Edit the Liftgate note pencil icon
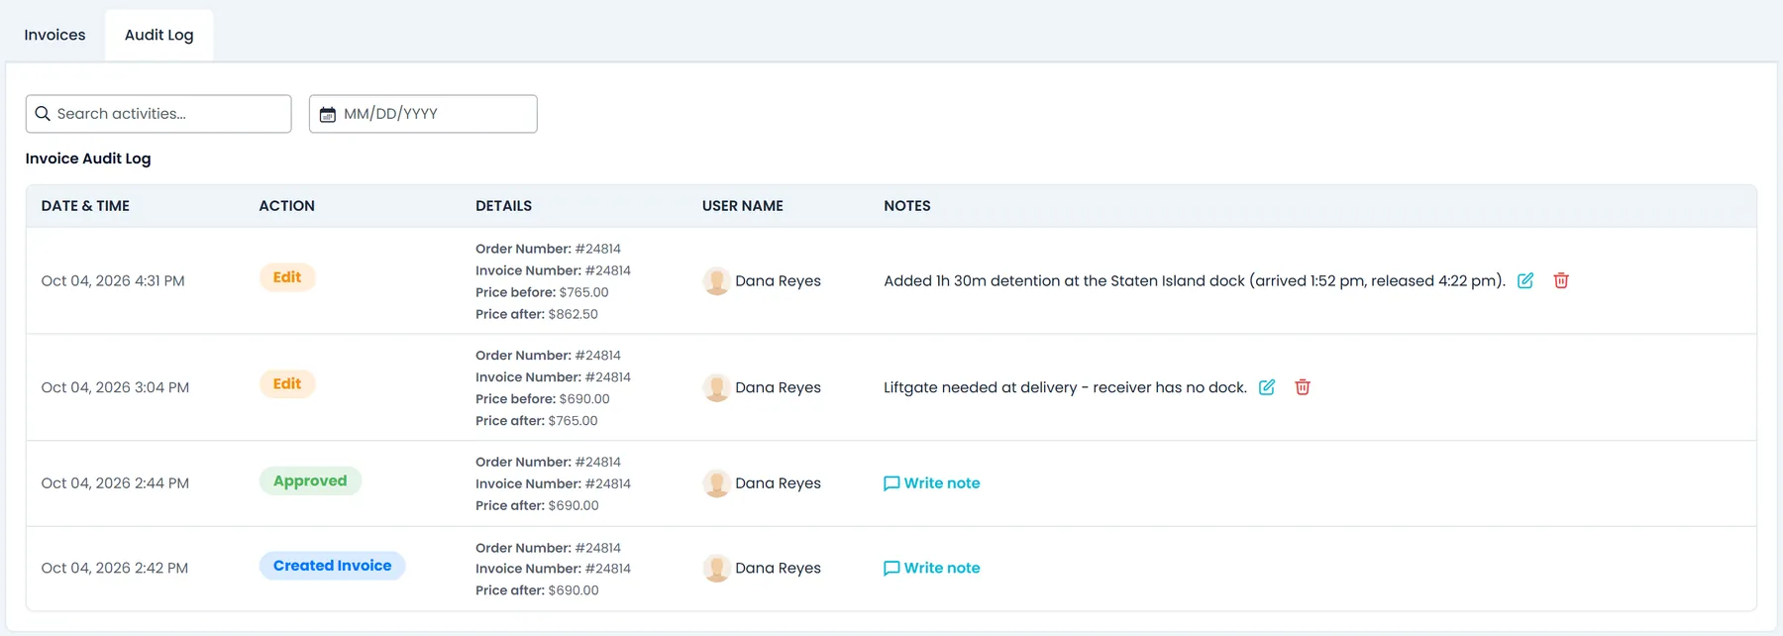The height and width of the screenshot is (636, 1783). 1267,387
